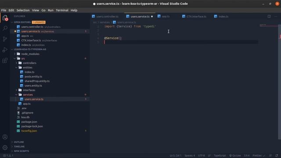Viewport: 281px width, 158px height.
Task: Click the feedback icon in the status bar
Action: tap(270, 155)
